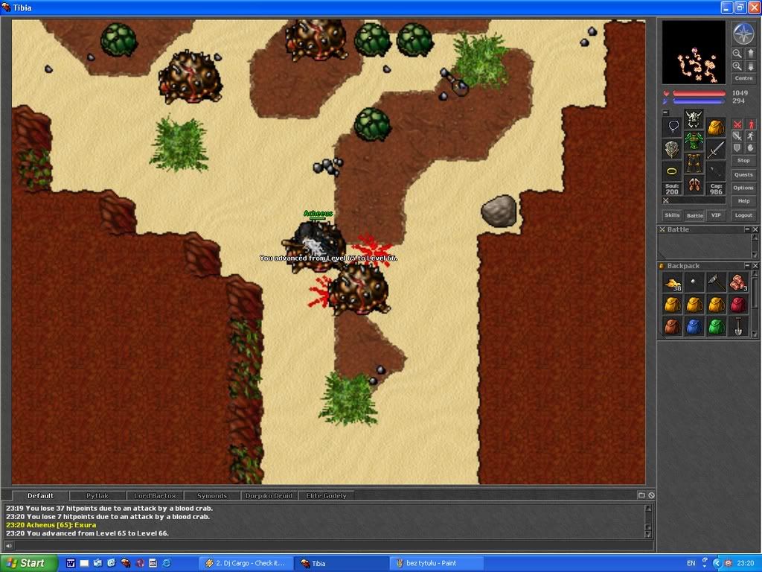
Task: Toggle the Skills window
Action: (672, 215)
